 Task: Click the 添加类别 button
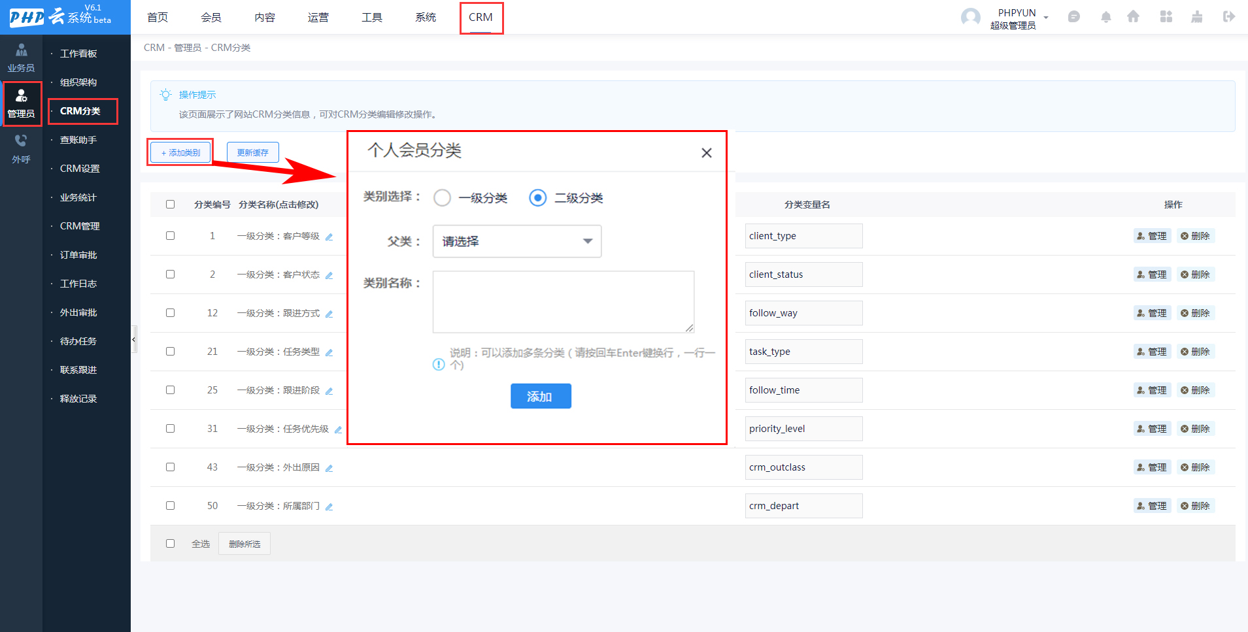click(x=180, y=152)
